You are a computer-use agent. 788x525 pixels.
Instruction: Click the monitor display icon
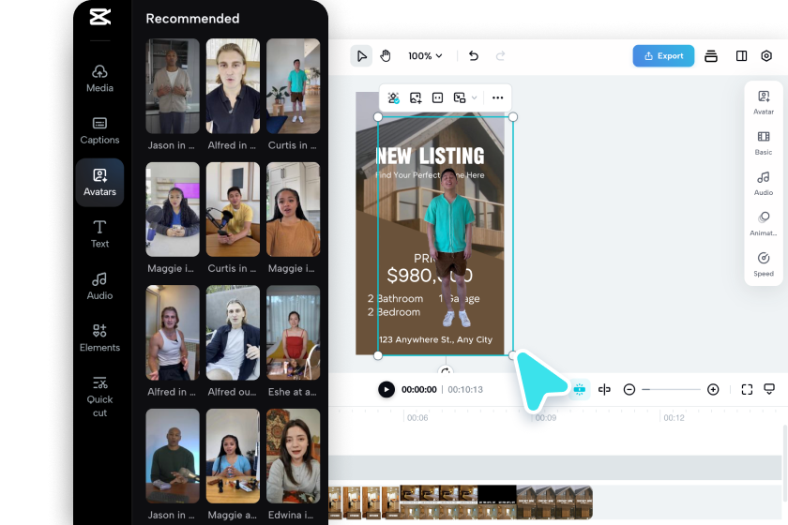769,389
